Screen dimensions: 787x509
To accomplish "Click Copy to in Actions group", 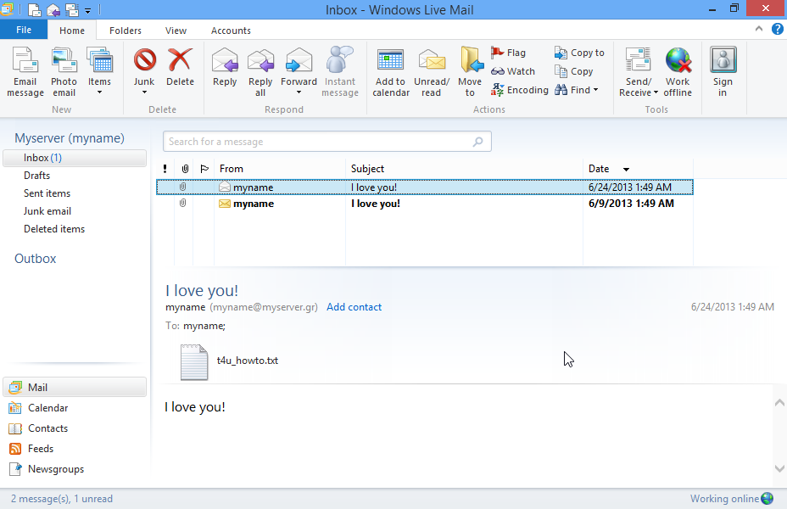I will point(579,53).
